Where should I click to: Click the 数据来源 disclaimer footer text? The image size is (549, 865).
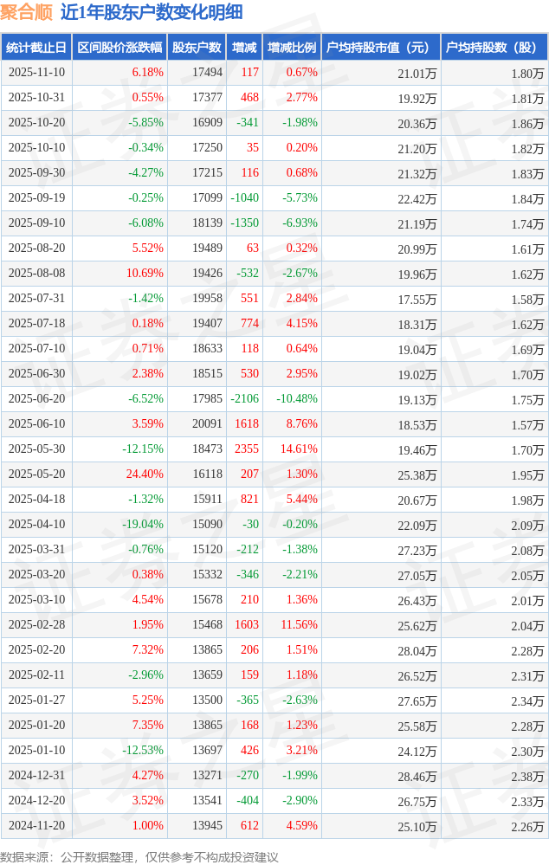pos(139,856)
